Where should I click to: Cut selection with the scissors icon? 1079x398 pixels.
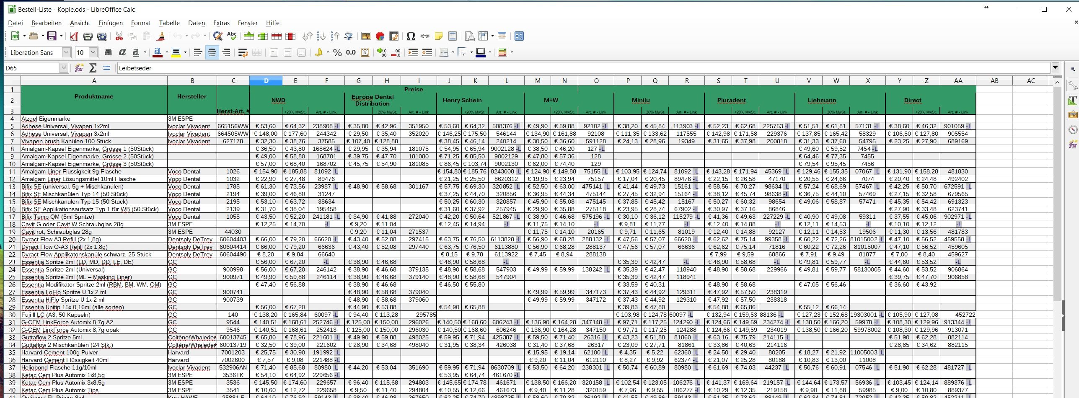[x=119, y=36]
